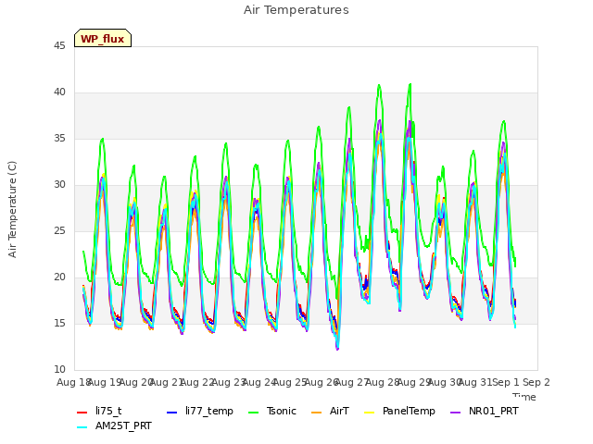
Task: Click the Sep 2 x-axis tick label
Action: point(536,382)
